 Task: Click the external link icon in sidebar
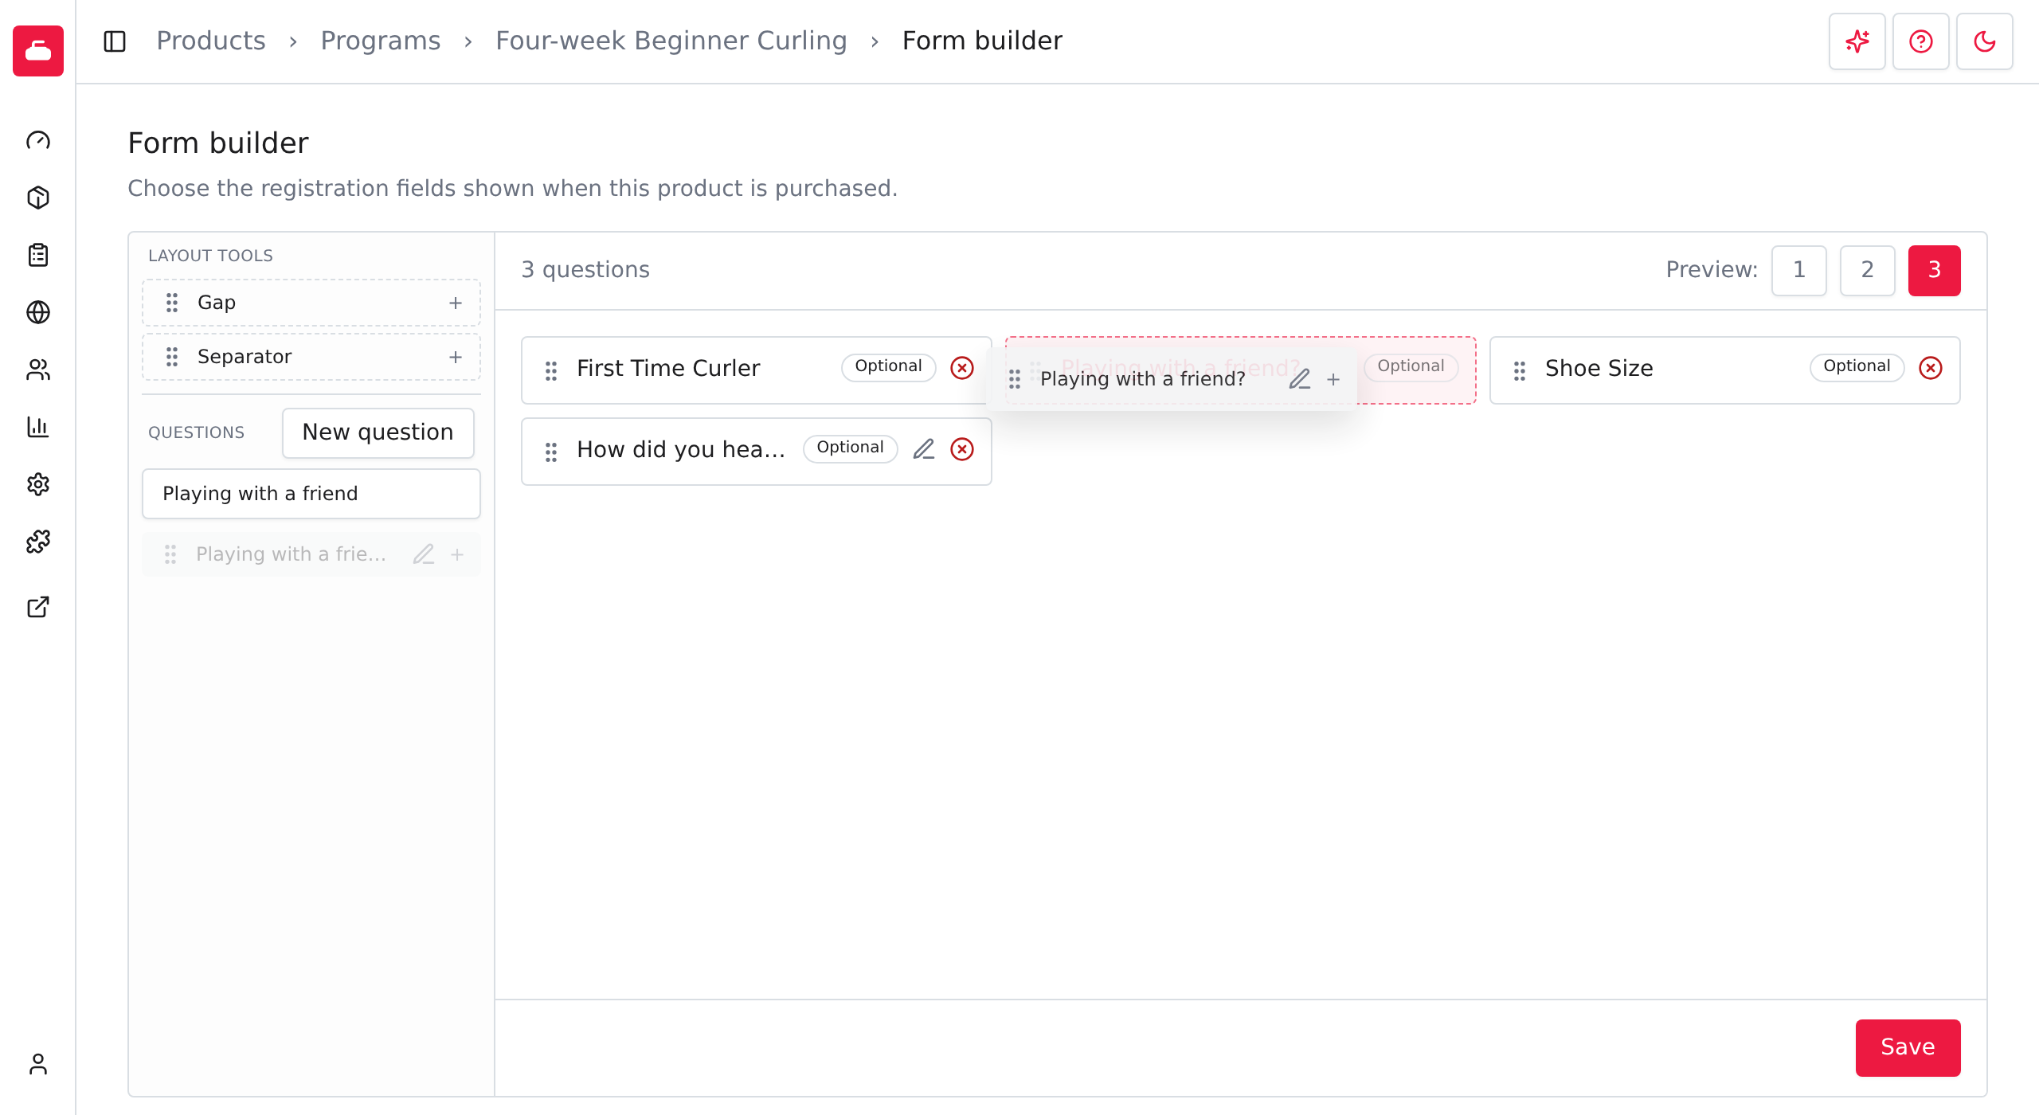pyautogui.click(x=38, y=607)
